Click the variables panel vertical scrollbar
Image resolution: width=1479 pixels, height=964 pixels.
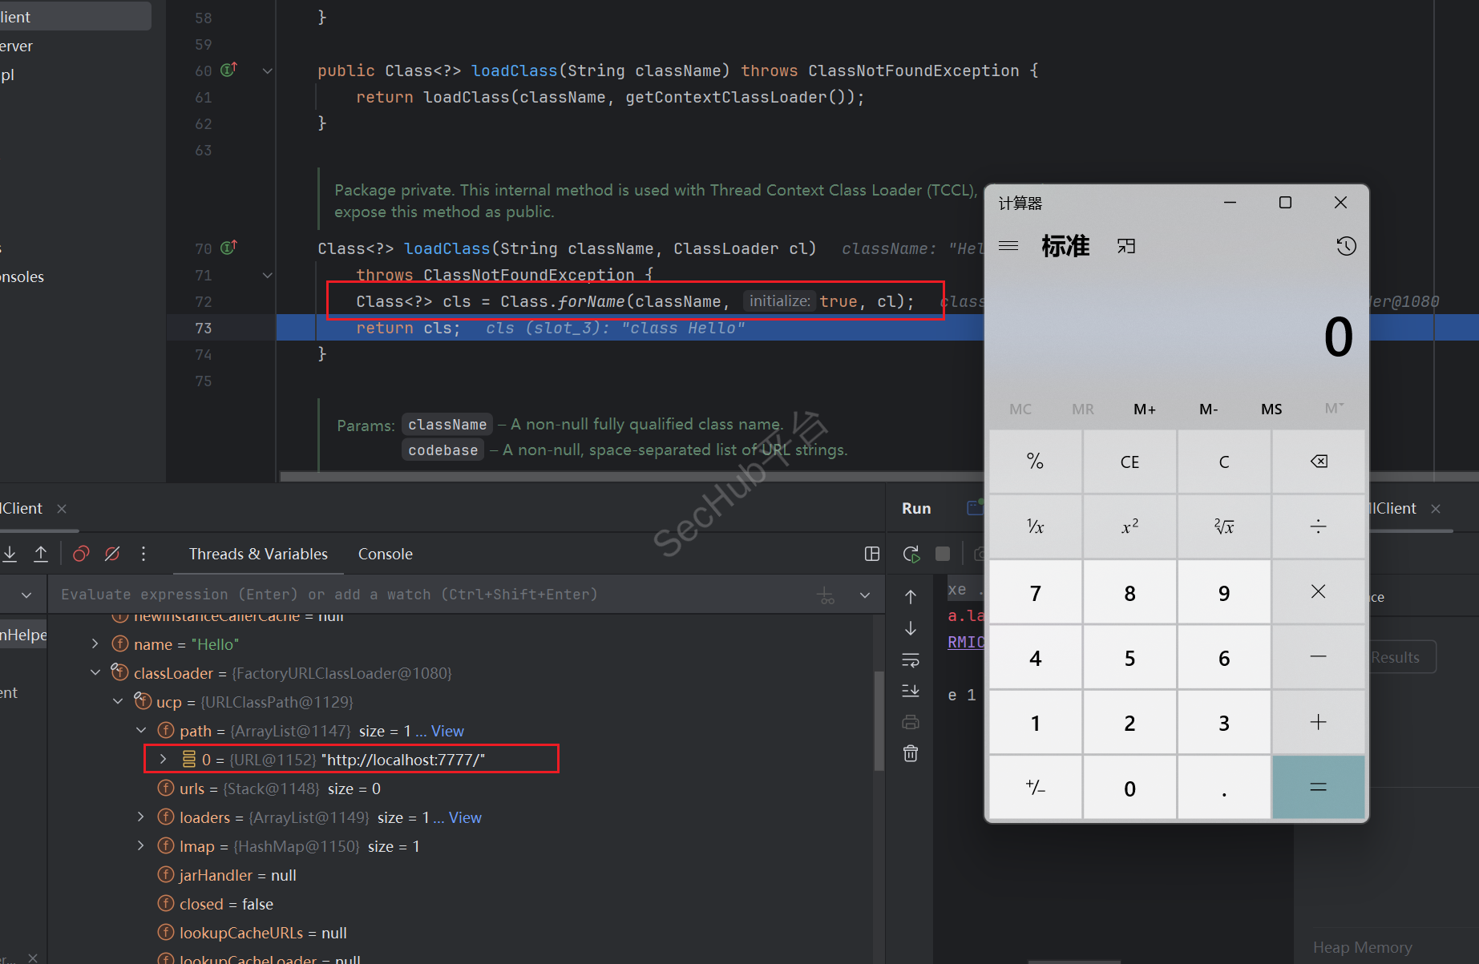click(879, 721)
